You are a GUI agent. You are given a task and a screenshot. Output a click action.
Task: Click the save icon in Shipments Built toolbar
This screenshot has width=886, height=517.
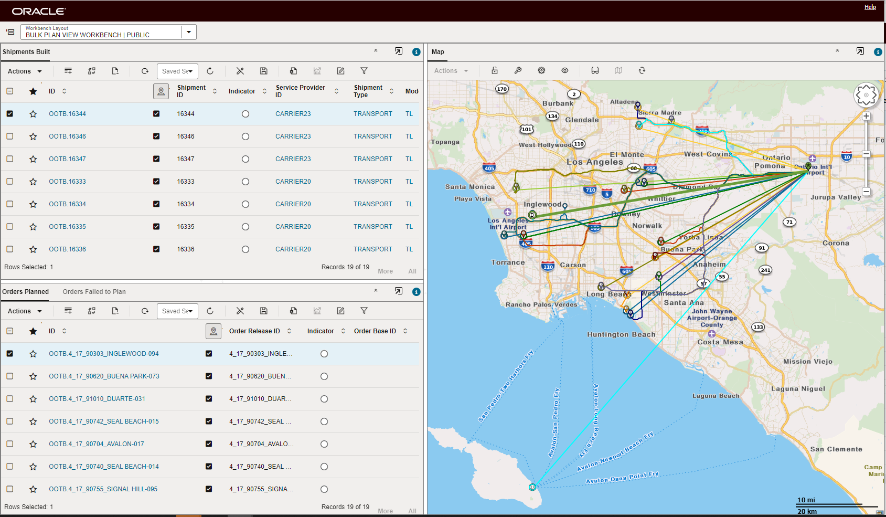pos(264,71)
